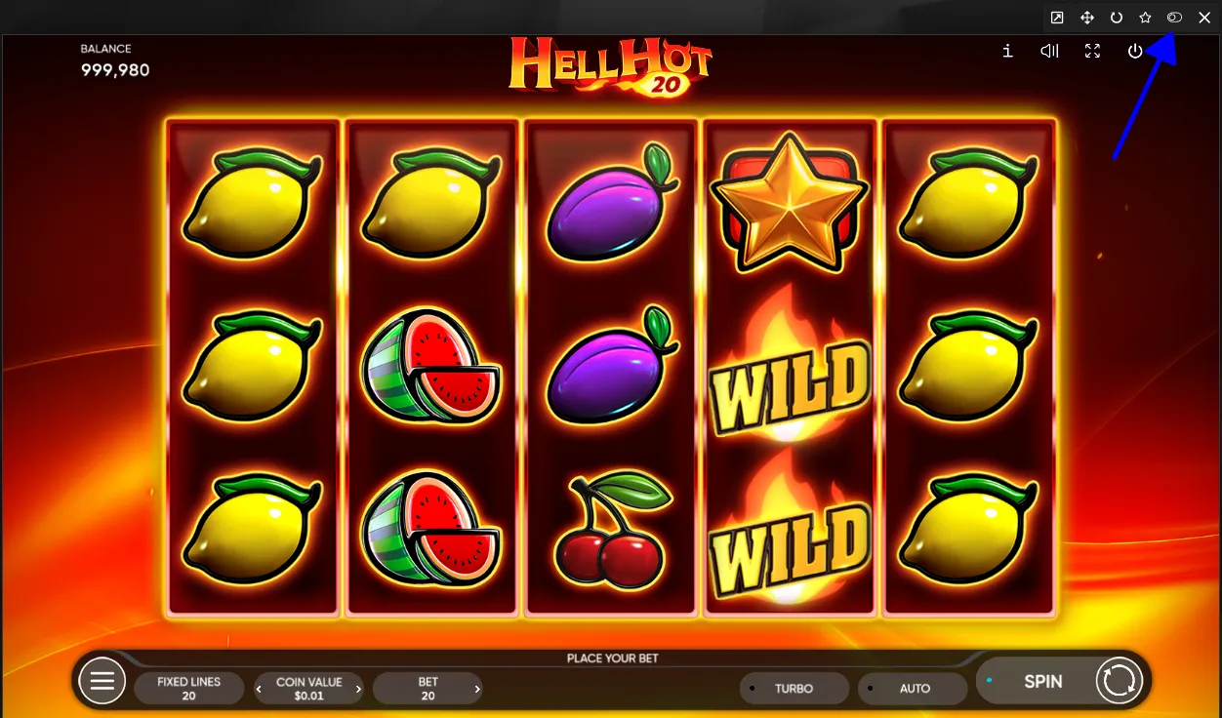Flip the switch in the top toolbar
This screenshot has height=718, width=1222.
point(1175,18)
